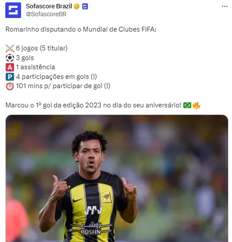
Task: Open the tweet's three-dot more menu
Action: pos(225,6)
